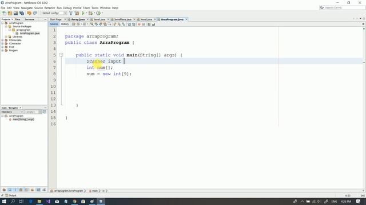Open the Members dropdown in Navigator

pyautogui.click(x=12, y=112)
